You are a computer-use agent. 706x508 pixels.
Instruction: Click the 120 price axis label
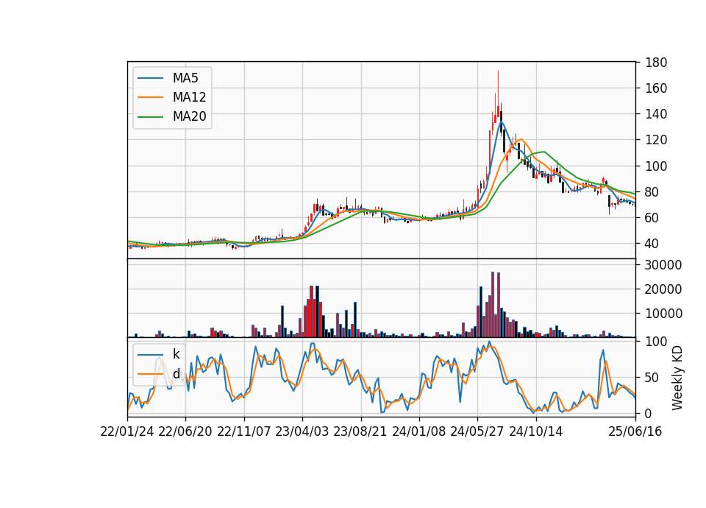656,140
